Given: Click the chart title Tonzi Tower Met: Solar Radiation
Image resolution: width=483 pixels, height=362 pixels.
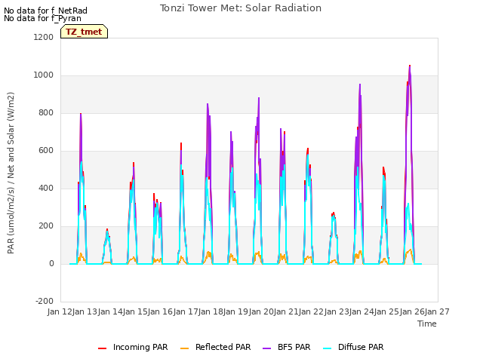Looking at the screenshot, I should 241,8.
